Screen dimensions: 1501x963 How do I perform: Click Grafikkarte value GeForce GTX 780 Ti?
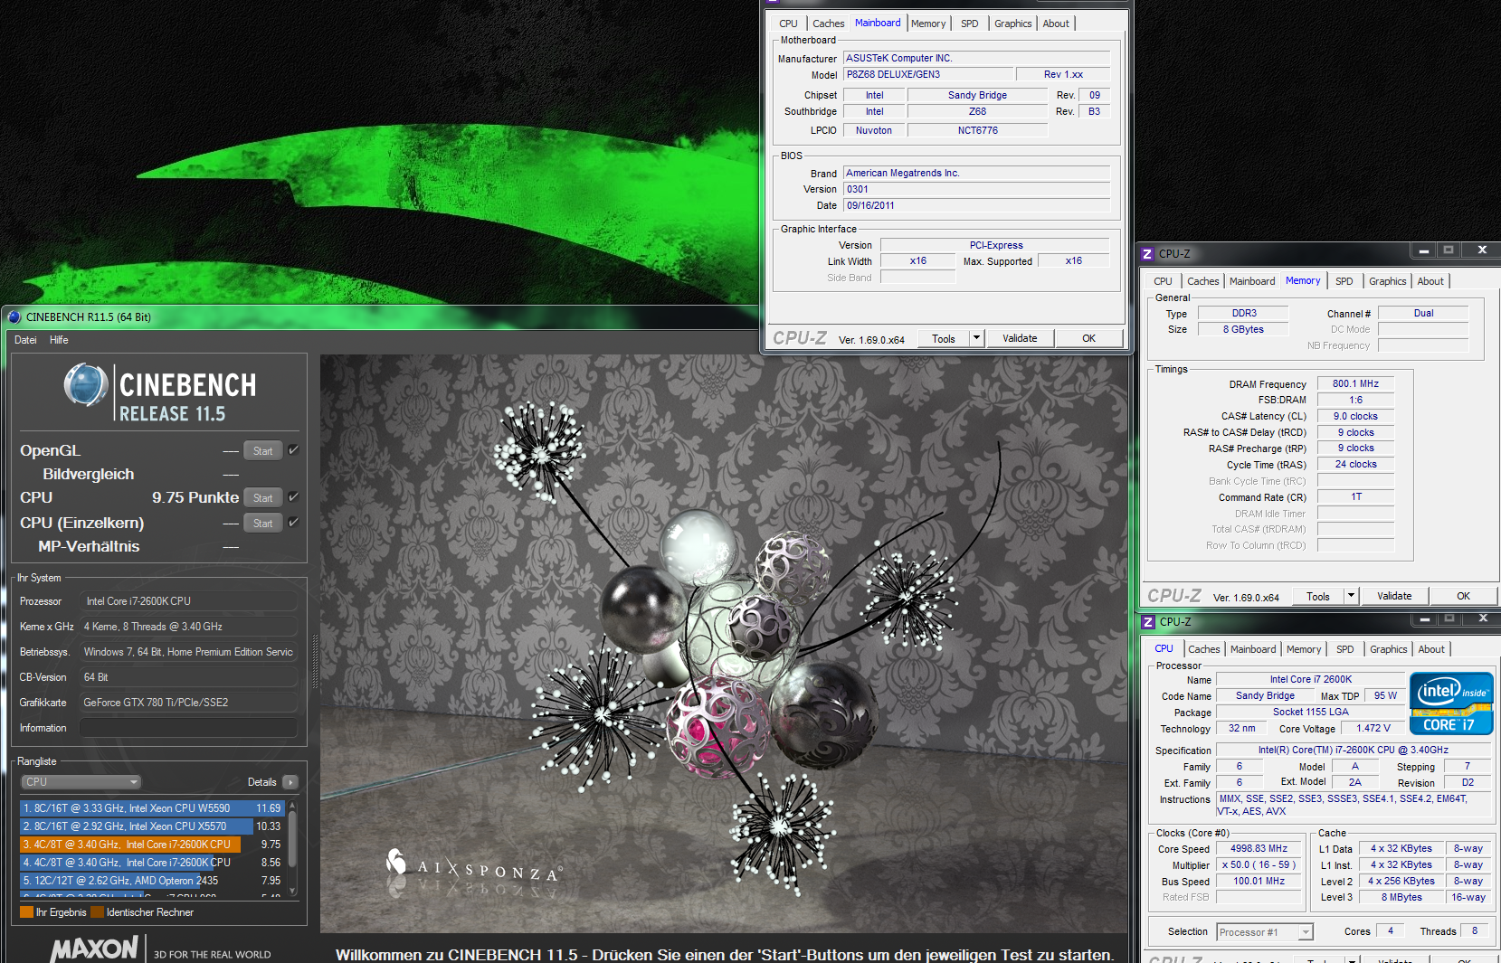click(x=188, y=703)
